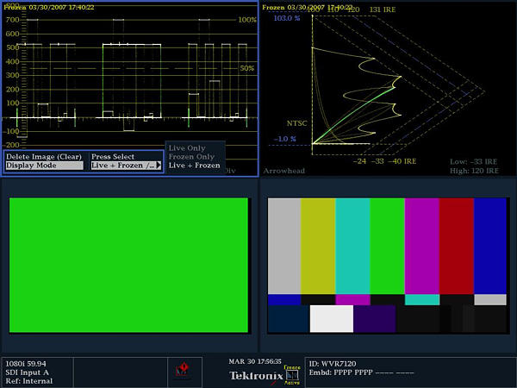Click the Freeze Active indicator icon
The height and width of the screenshot is (388, 517).
tap(293, 372)
